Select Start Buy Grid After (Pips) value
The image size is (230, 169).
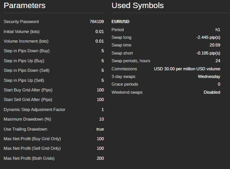pos(100,90)
